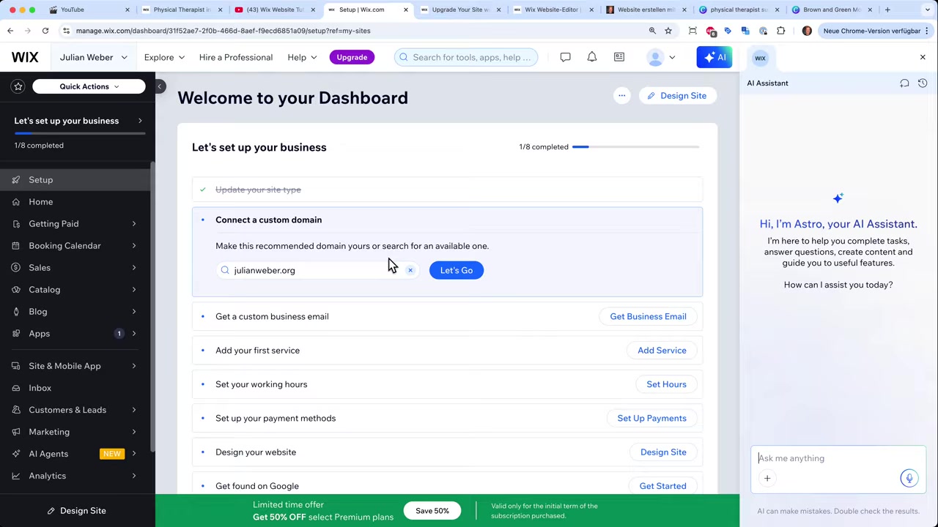This screenshot has width=938, height=527.
Task: Click Design Site button at top right
Action: [677, 96]
